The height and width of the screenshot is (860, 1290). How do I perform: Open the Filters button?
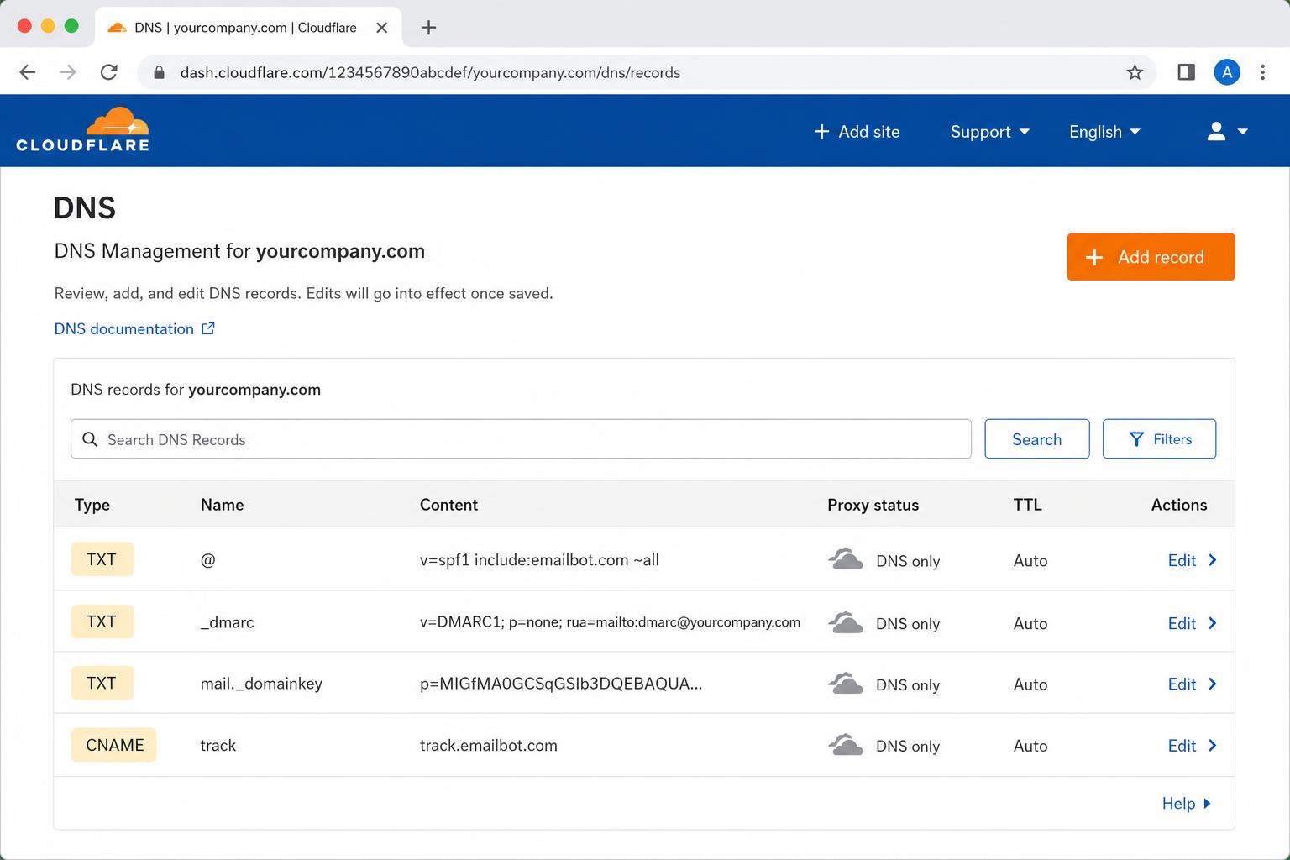[1159, 439]
